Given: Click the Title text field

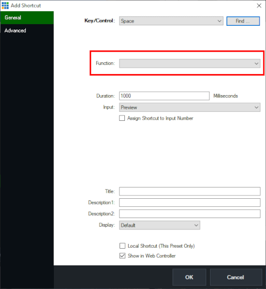Looking at the screenshot, I should 190,191.
